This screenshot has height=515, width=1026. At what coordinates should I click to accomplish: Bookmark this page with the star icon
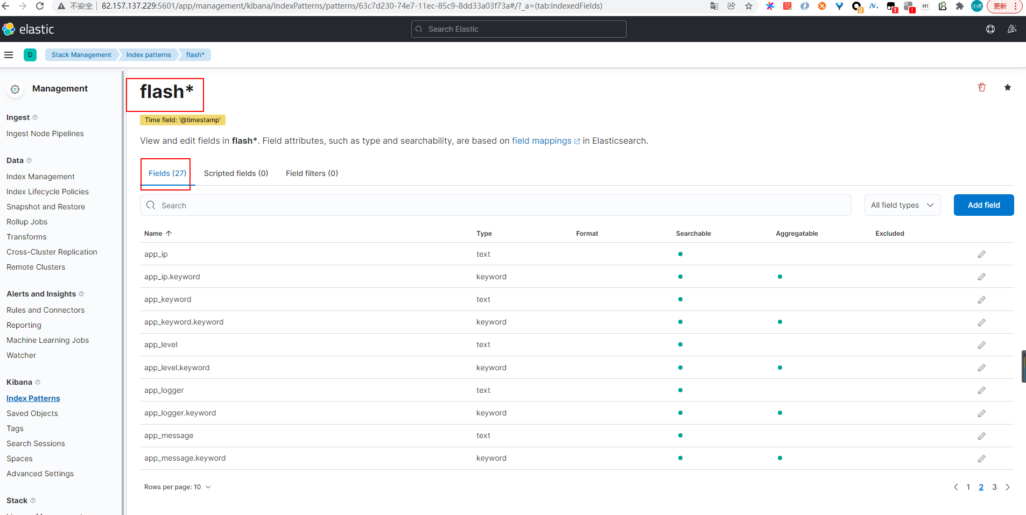pyautogui.click(x=749, y=6)
